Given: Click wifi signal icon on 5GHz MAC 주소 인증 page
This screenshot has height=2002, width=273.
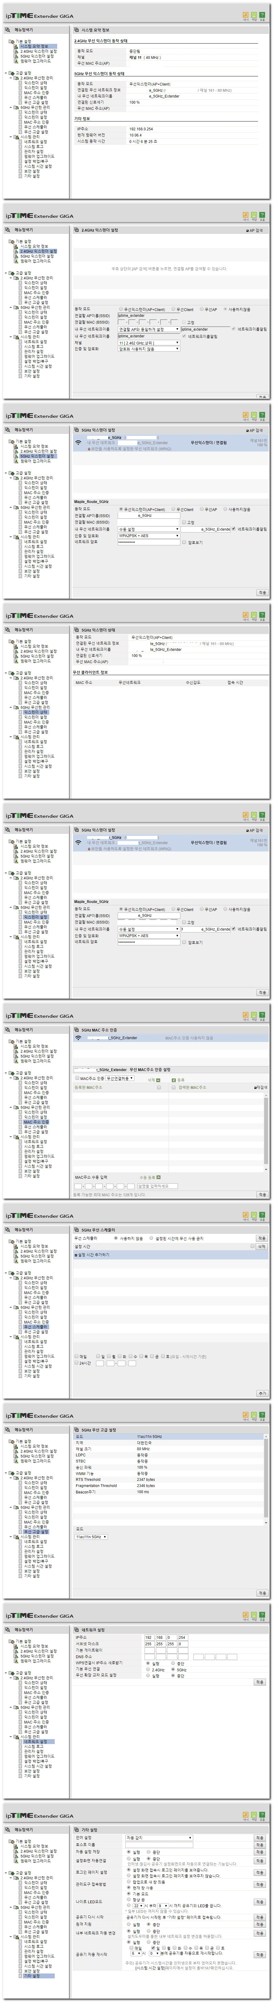Looking at the screenshot, I should pyautogui.click(x=78, y=1038).
